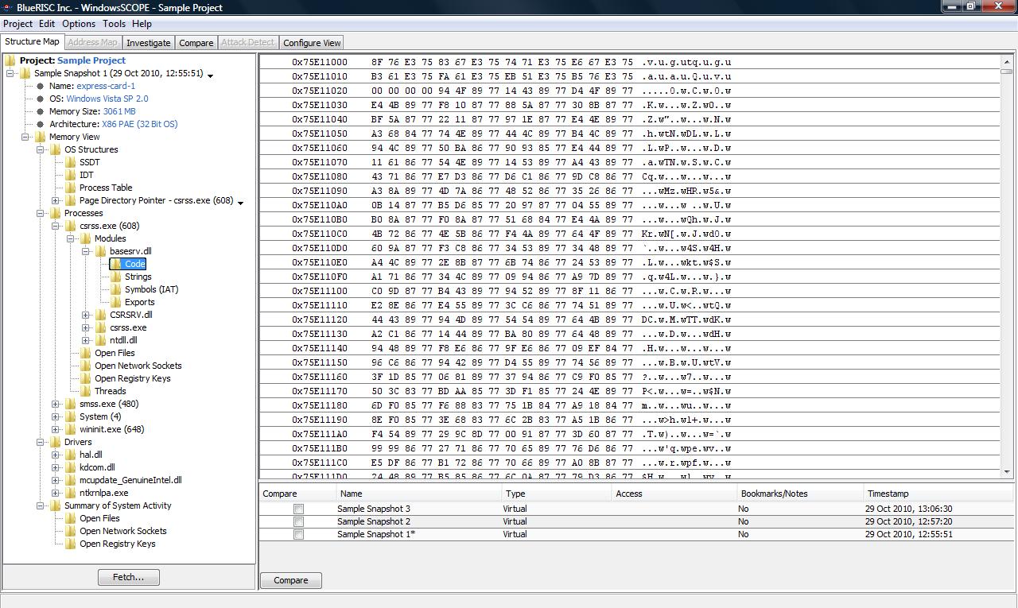Sort snapshots by the Timestamp column header
Image resolution: width=1018 pixels, height=608 pixels.
pyautogui.click(x=888, y=494)
